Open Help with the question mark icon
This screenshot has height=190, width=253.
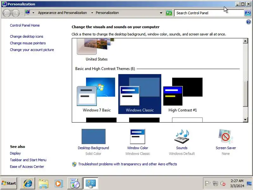(x=249, y=22)
